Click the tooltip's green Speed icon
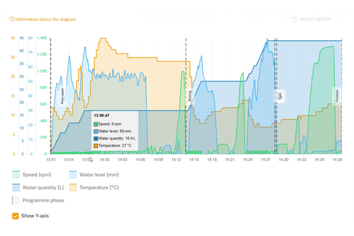This screenshot has height=236, width=354. click(x=96, y=124)
